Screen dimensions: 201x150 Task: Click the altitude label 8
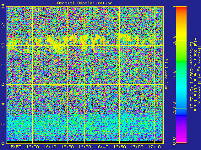tap(3, 65)
